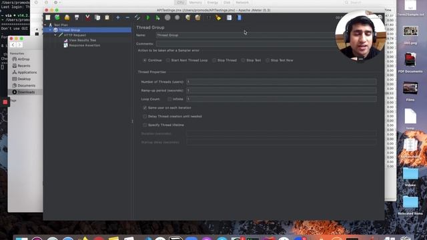Click the Reset Search broom icon

pyautogui.click(x=218, y=18)
